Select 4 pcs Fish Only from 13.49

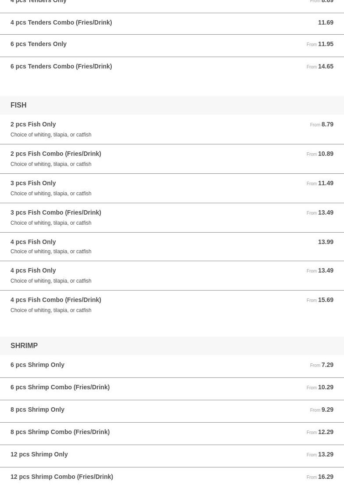coord(33,270)
